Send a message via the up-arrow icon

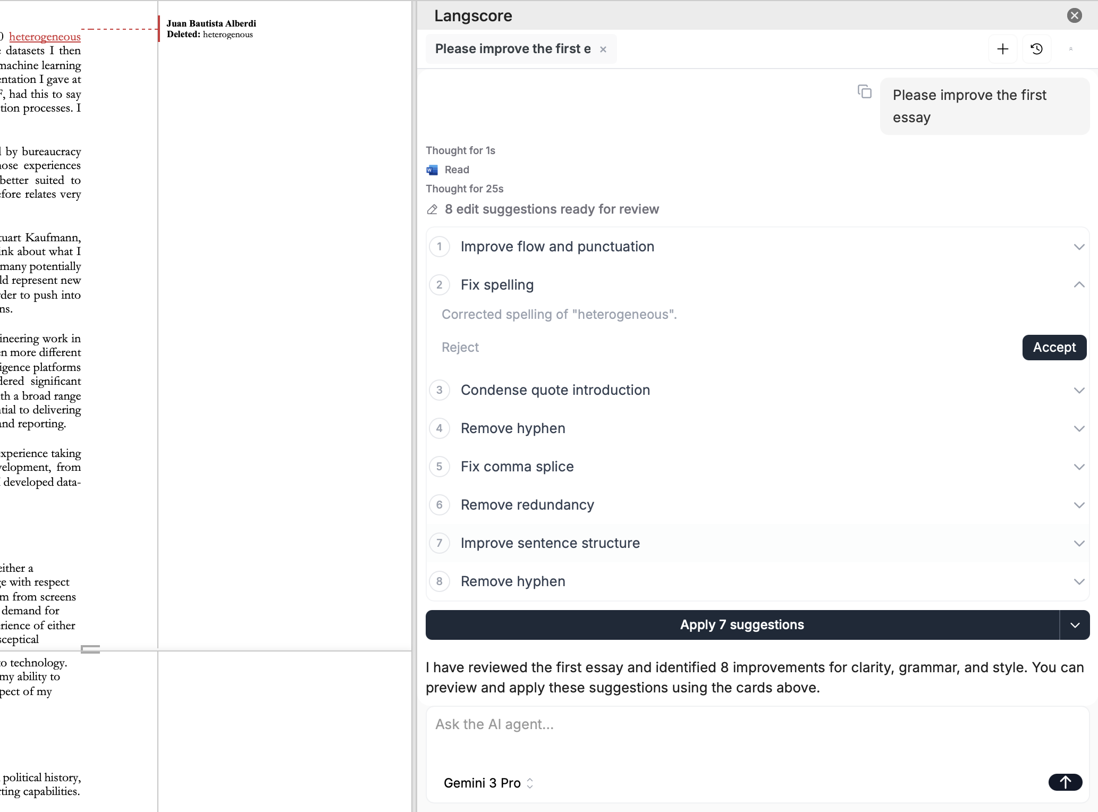(x=1065, y=782)
